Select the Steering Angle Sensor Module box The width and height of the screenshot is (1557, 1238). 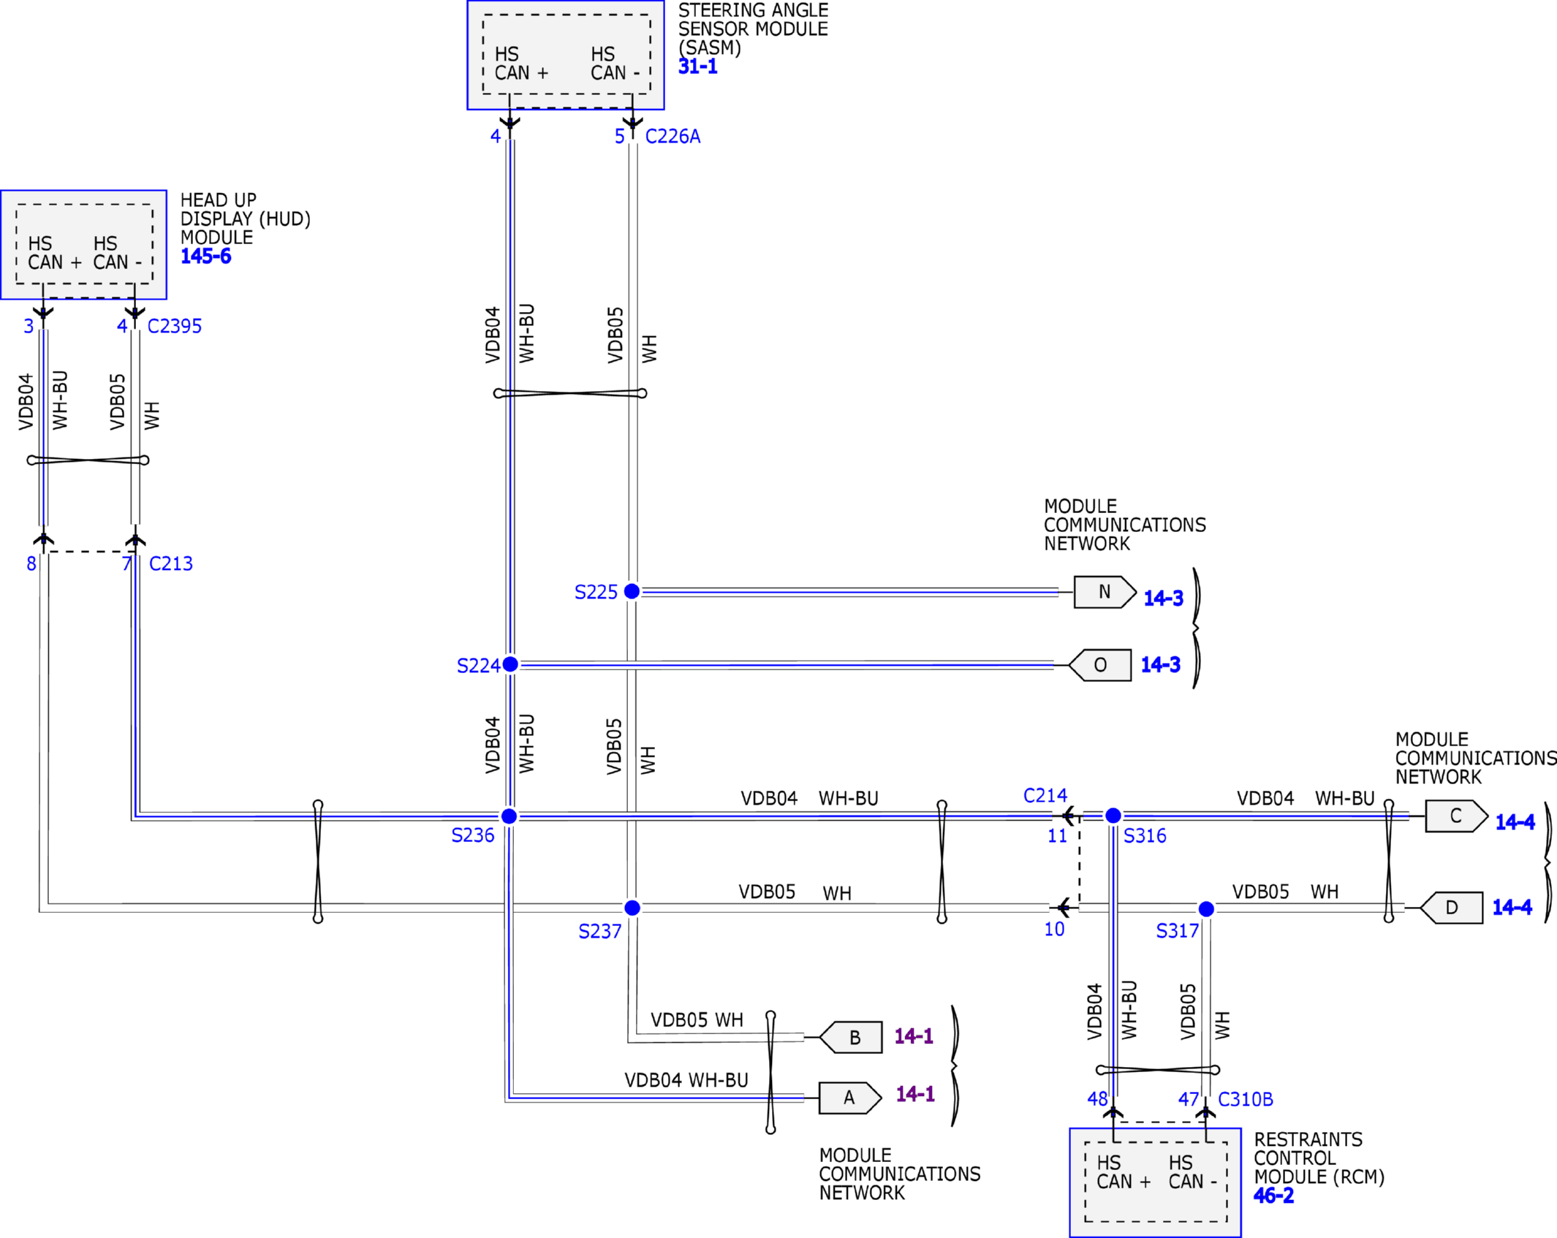point(565,55)
